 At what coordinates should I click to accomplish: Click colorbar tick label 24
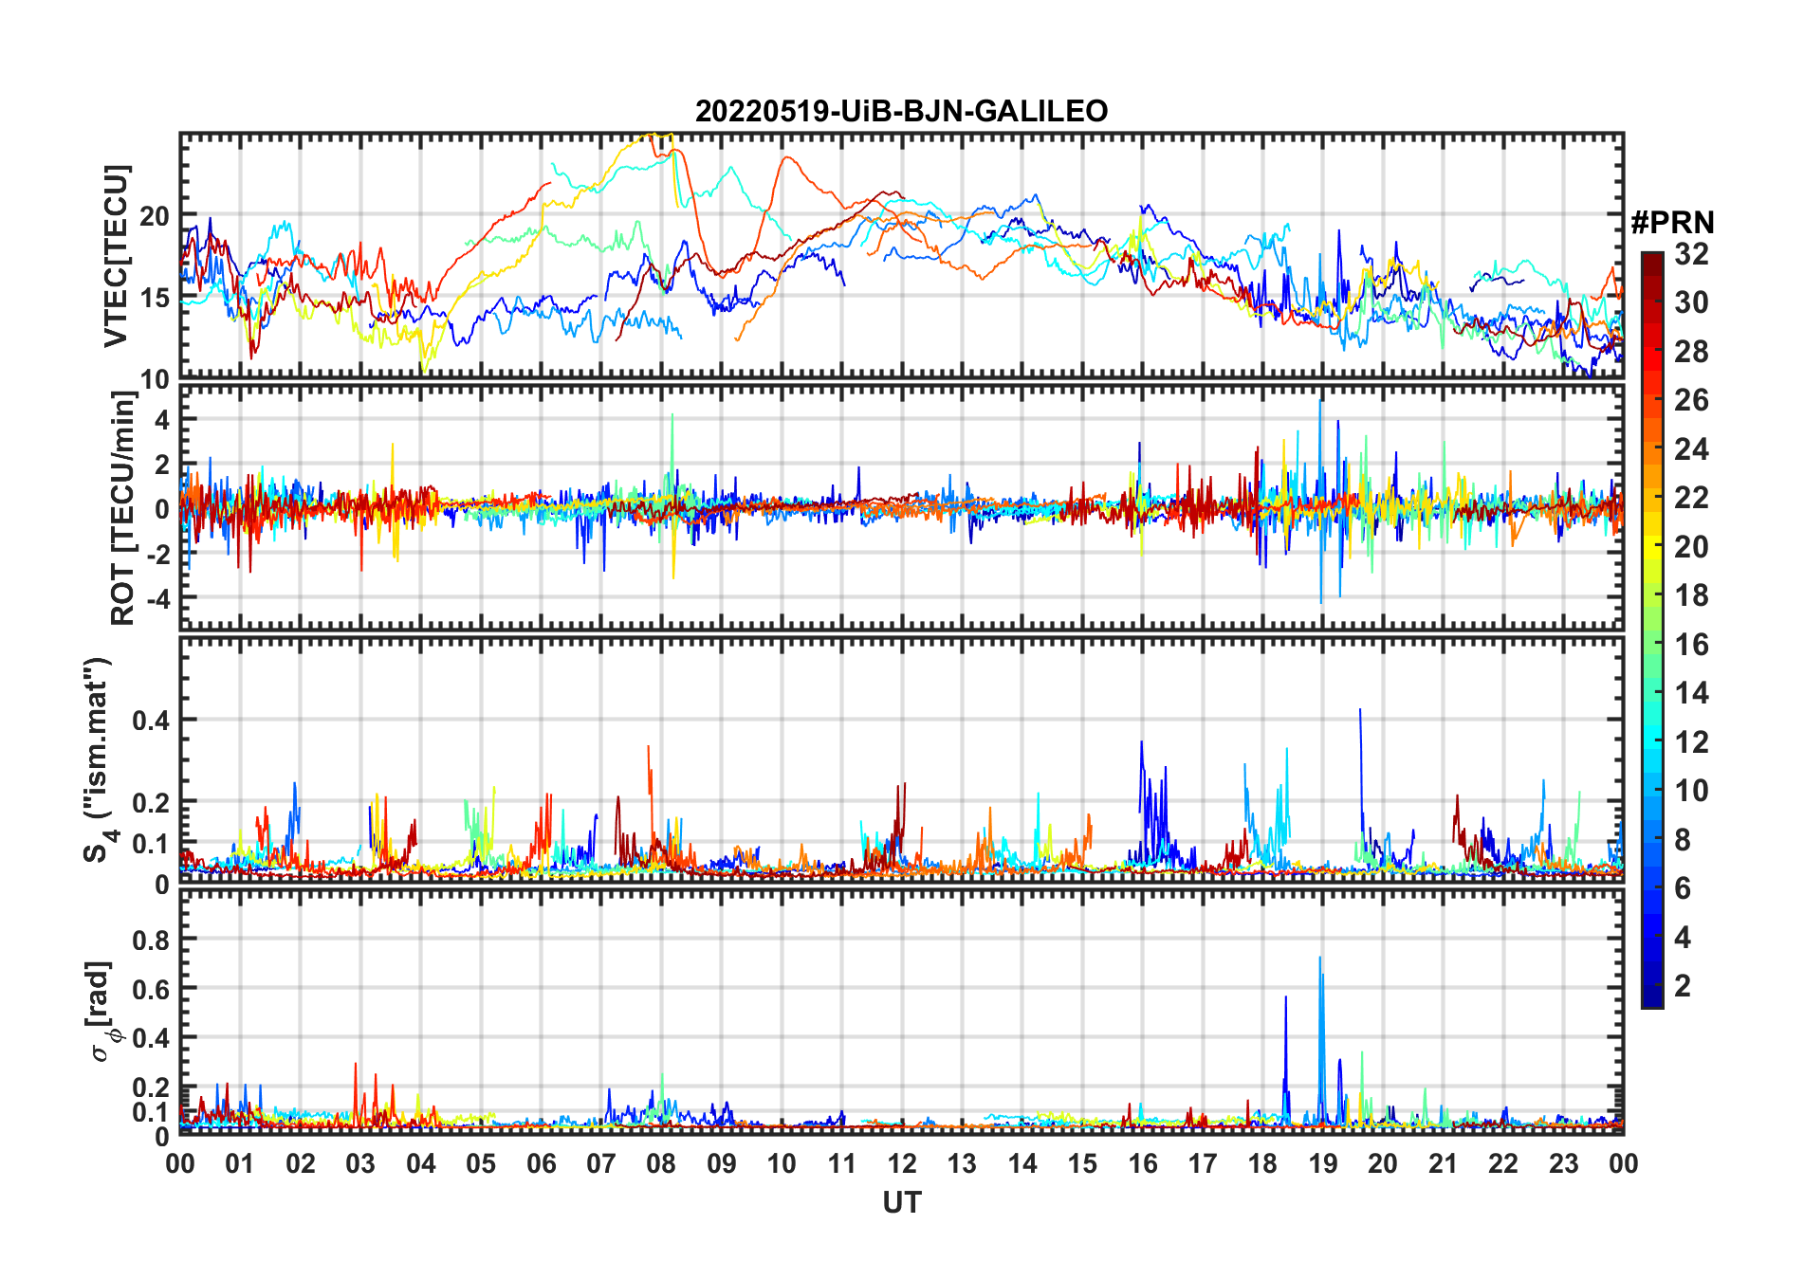click(1691, 448)
